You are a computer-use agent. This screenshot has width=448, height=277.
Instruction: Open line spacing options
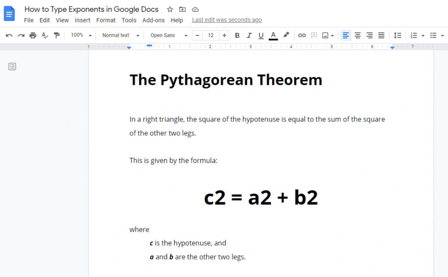pyautogui.click(x=397, y=35)
